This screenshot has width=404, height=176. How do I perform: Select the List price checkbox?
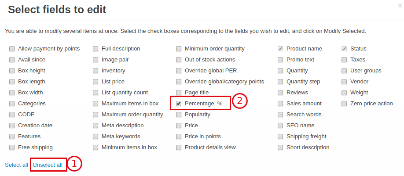95,82
